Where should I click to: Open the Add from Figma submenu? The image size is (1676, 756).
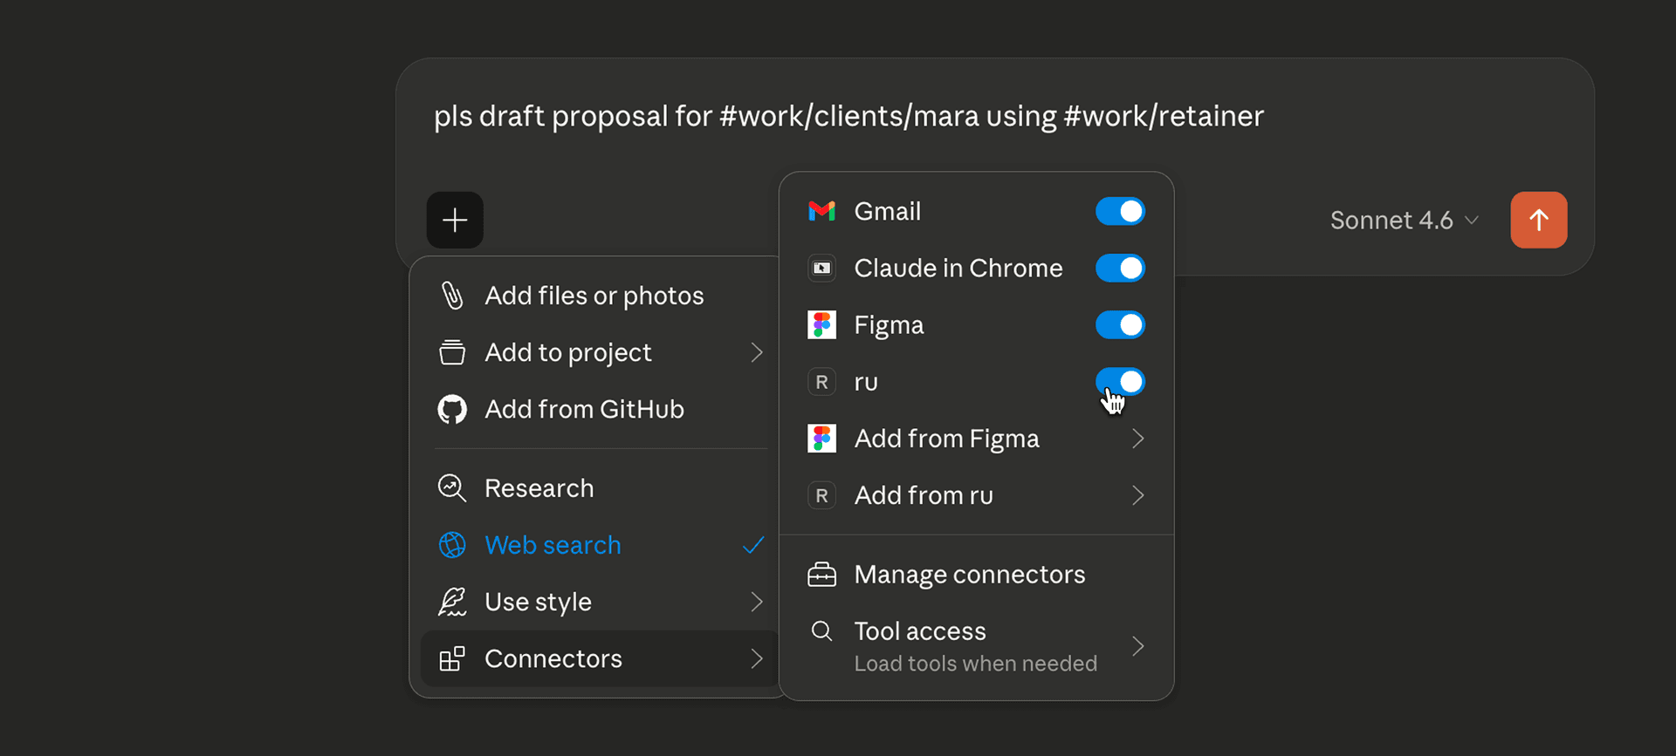point(976,439)
